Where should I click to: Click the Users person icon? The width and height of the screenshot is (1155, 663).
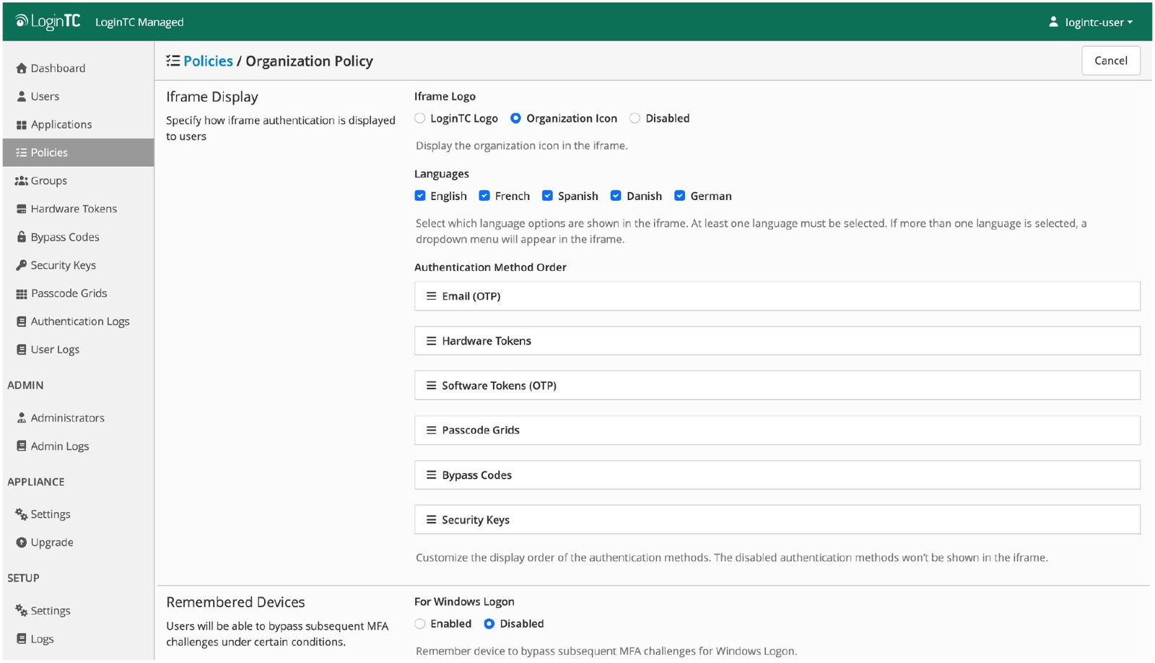[x=22, y=96]
